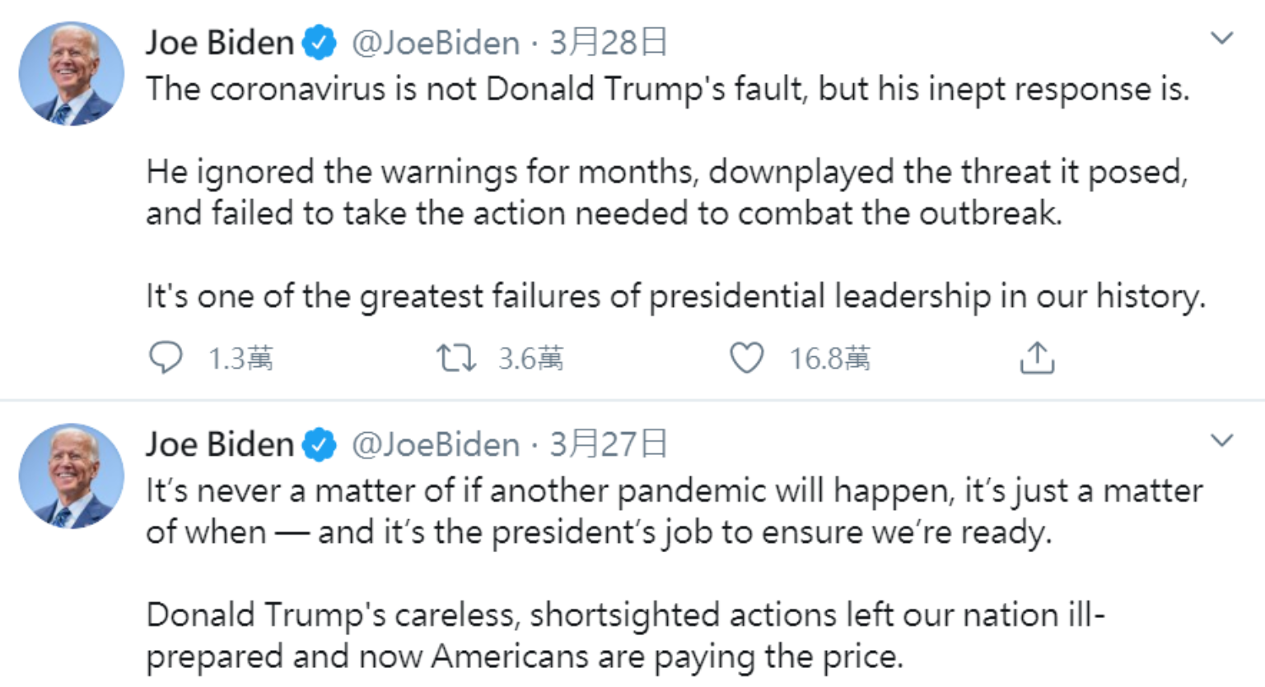Image resolution: width=1265 pixels, height=687 pixels.
Task: Open the @JoeBiden handle on the 3月27日 tweet
Action: click(x=436, y=444)
